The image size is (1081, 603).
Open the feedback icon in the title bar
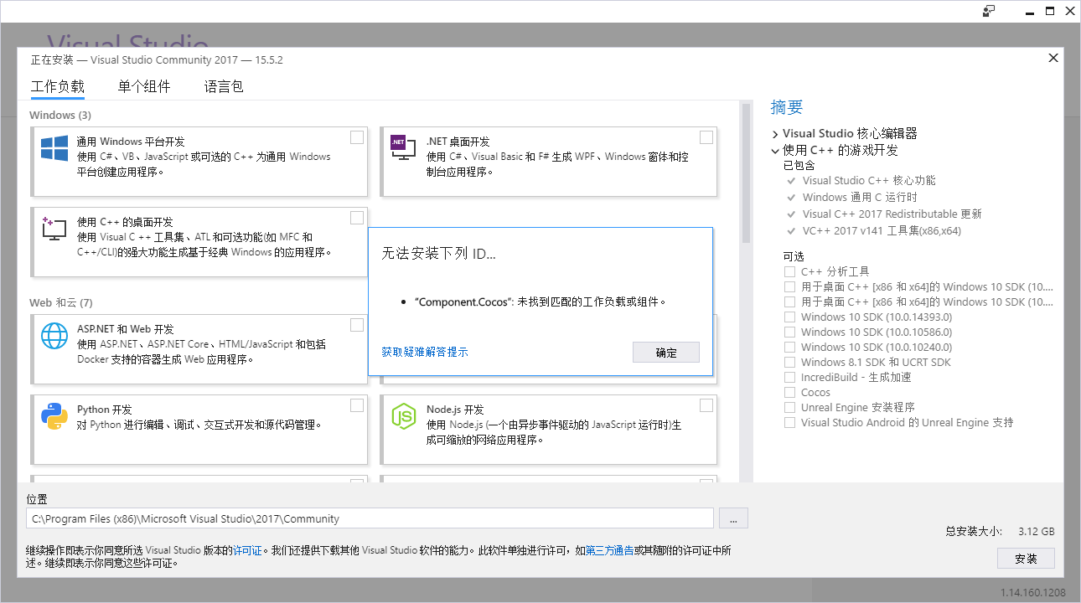pyautogui.click(x=989, y=11)
